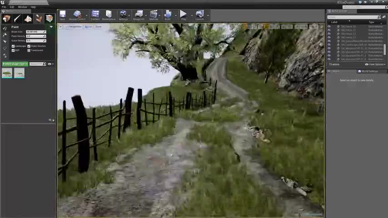388x218 pixels.
Task: Open the Help menu
Action: pyautogui.click(x=33, y=7)
